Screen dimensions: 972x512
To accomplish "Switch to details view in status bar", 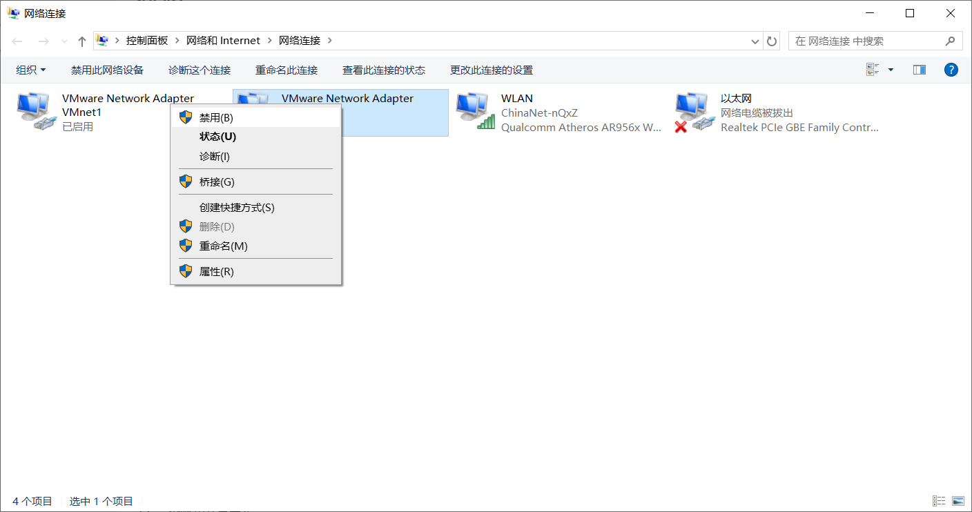I will [x=939, y=501].
